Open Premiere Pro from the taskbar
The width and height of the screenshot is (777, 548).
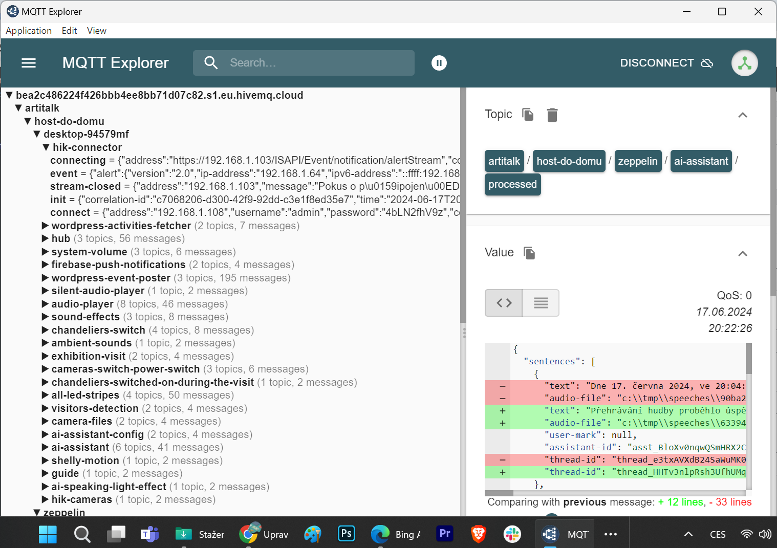click(445, 533)
